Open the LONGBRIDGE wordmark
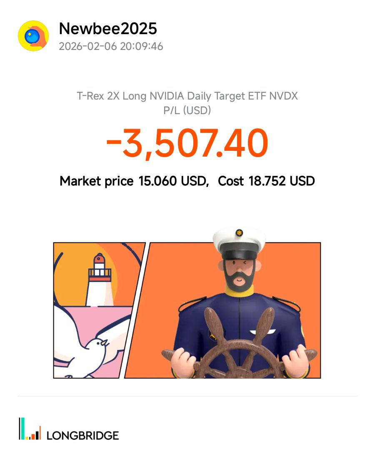 click(83, 436)
